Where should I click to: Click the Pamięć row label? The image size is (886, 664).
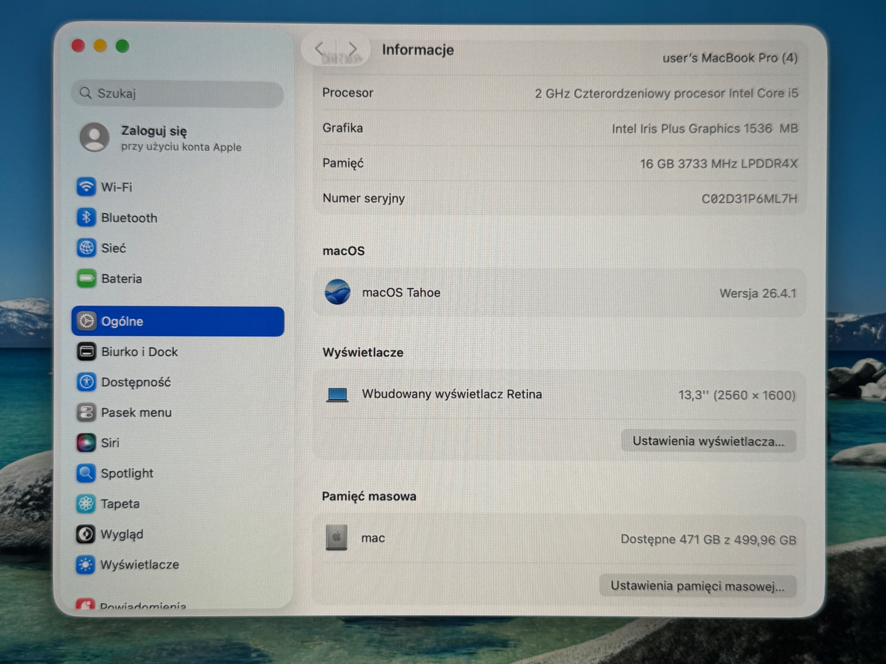(x=343, y=163)
